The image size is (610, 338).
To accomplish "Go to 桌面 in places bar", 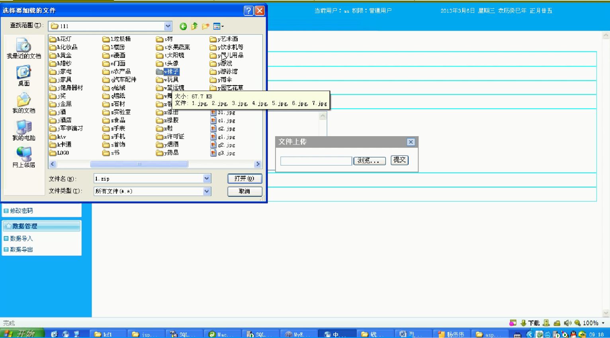I will pyautogui.click(x=24, y=76).
